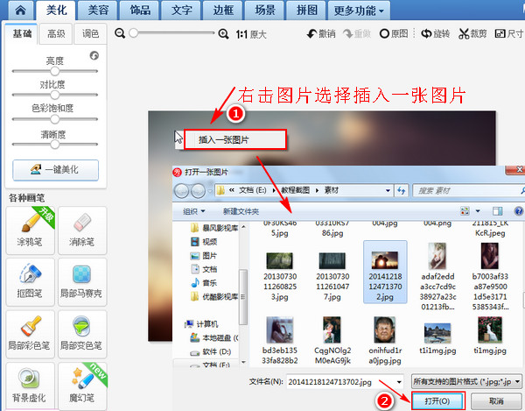
Task: Click the 文件名 filename input field
Action: coord(345,382)
